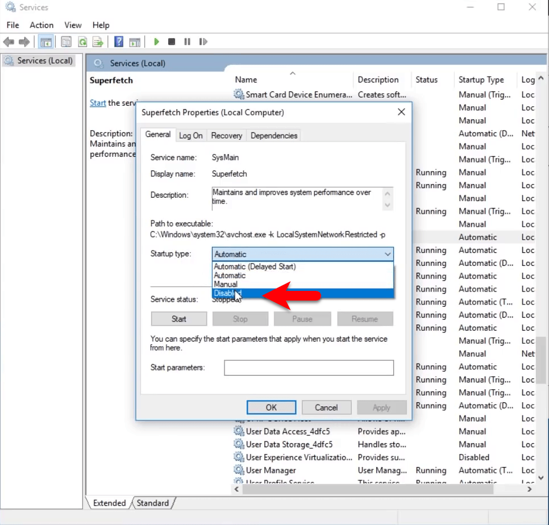Sort by the Description column header
Screen dimensions: 549x525
coord(378,80)
